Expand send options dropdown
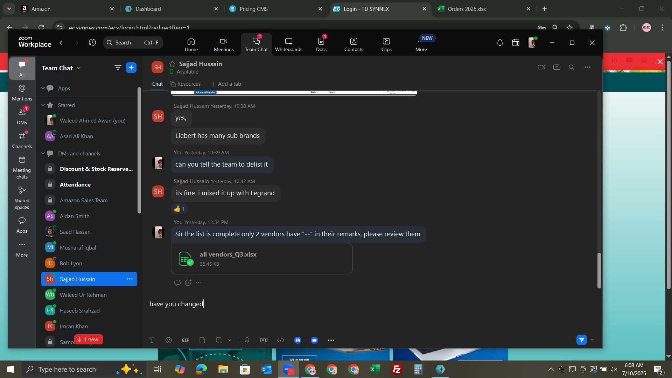 pyautogui.click(x=592, y=340)
